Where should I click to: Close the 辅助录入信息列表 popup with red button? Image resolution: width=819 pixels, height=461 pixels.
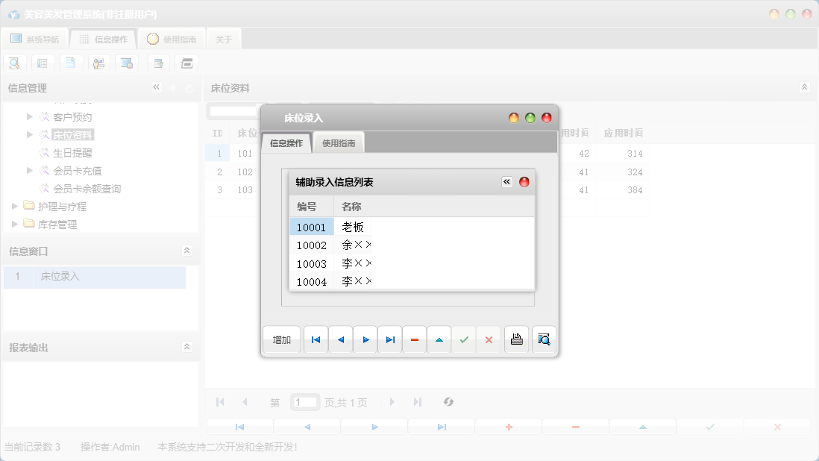click(524, 182)
